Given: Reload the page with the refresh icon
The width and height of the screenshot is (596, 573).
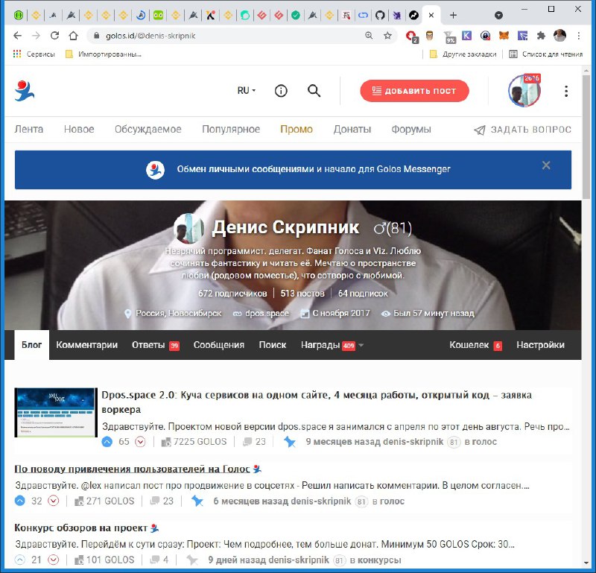Looking at the screenshot, I should pos(54,35).
